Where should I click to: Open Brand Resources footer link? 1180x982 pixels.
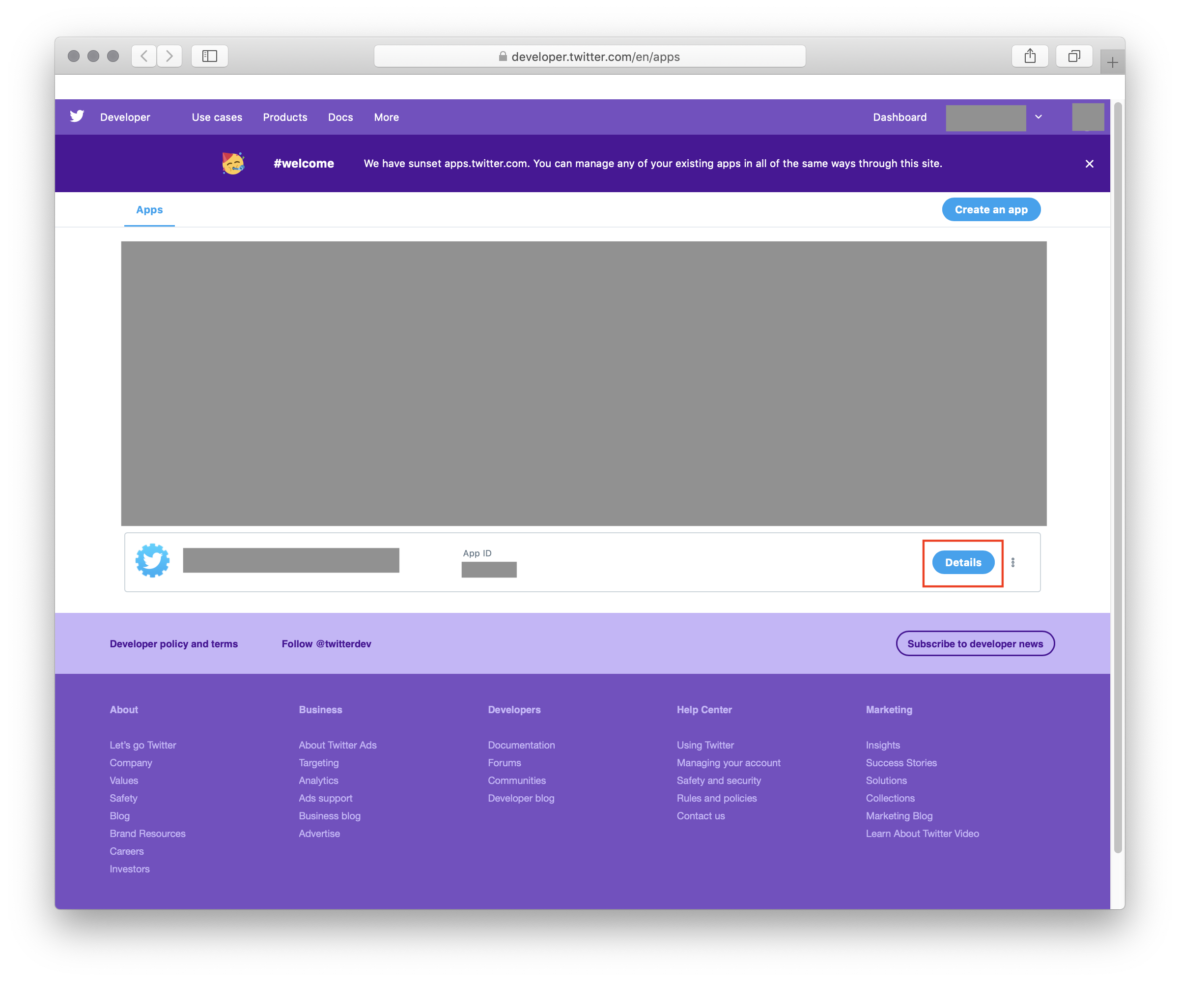tap(147, 834)
